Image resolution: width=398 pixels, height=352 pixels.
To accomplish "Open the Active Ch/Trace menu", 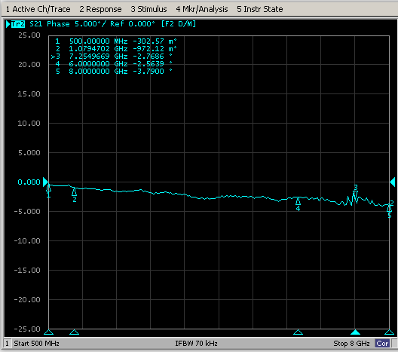I will click(x=38, y=9).
